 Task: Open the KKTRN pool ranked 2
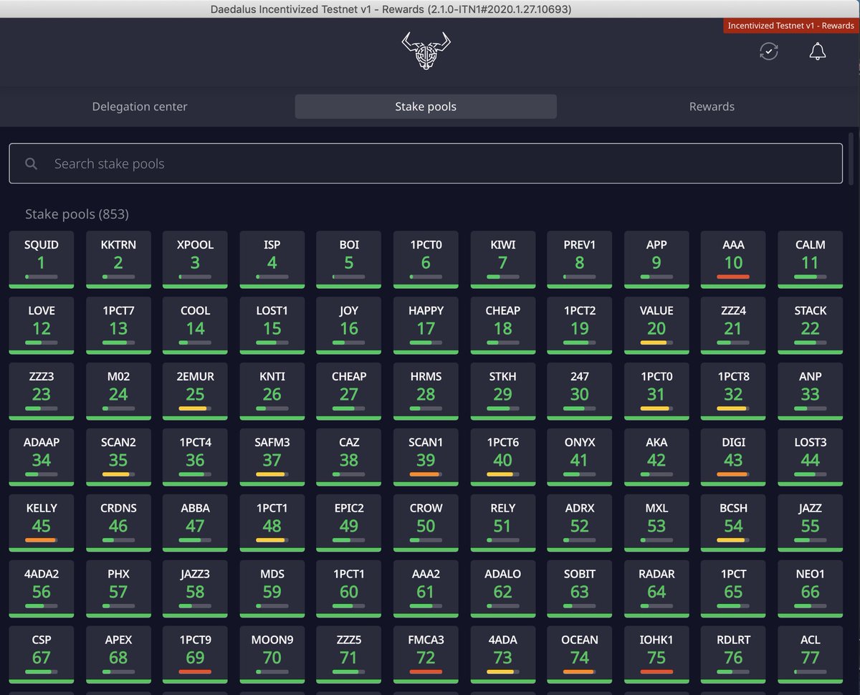[118, 259]
